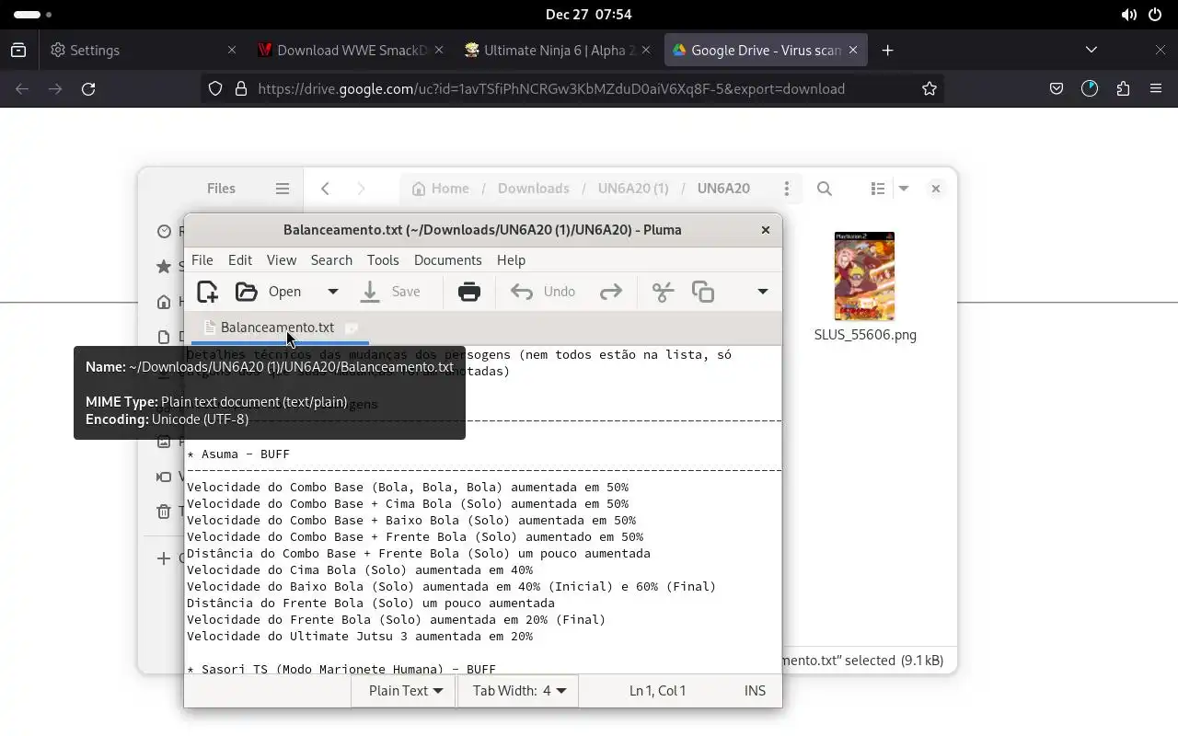The width and height of the screenshot is (1178, 736).
Task: Click Recent clock icon in Files sidebar
Action: click(x=164, y=232)
